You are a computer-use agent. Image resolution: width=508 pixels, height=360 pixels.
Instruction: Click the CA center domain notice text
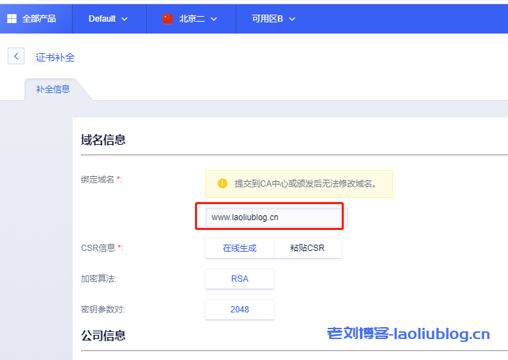[306, 184]
